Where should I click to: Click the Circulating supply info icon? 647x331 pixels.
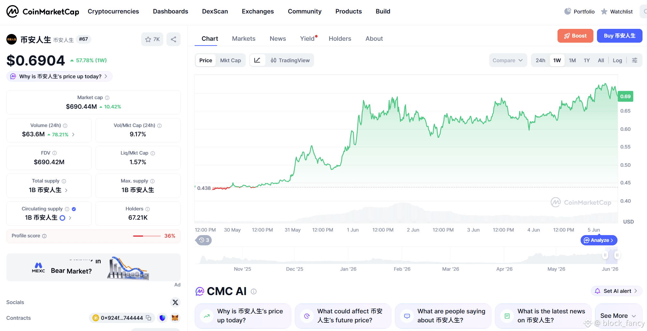[67, 209]
